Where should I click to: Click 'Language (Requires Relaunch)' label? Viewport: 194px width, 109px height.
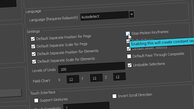point(54,18)
